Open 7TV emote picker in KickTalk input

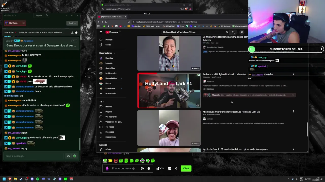tap(68, 156)
